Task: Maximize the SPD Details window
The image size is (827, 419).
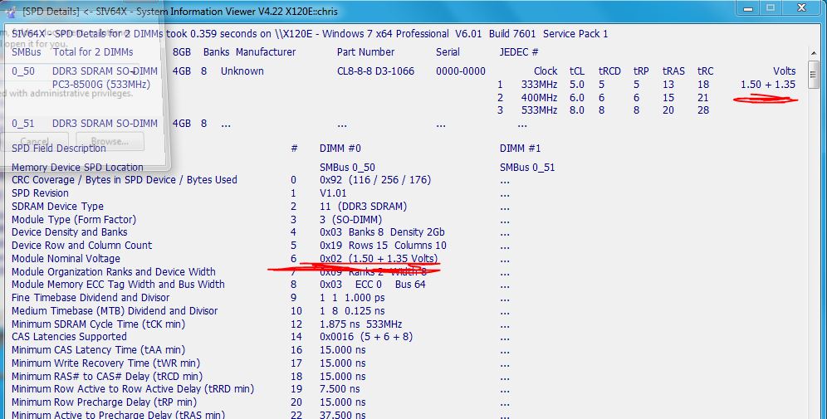Action: click(x=771, y=8)
